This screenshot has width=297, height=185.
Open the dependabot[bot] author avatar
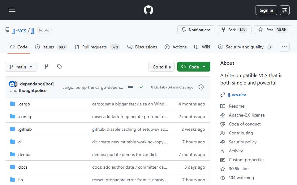click(12, 84)
